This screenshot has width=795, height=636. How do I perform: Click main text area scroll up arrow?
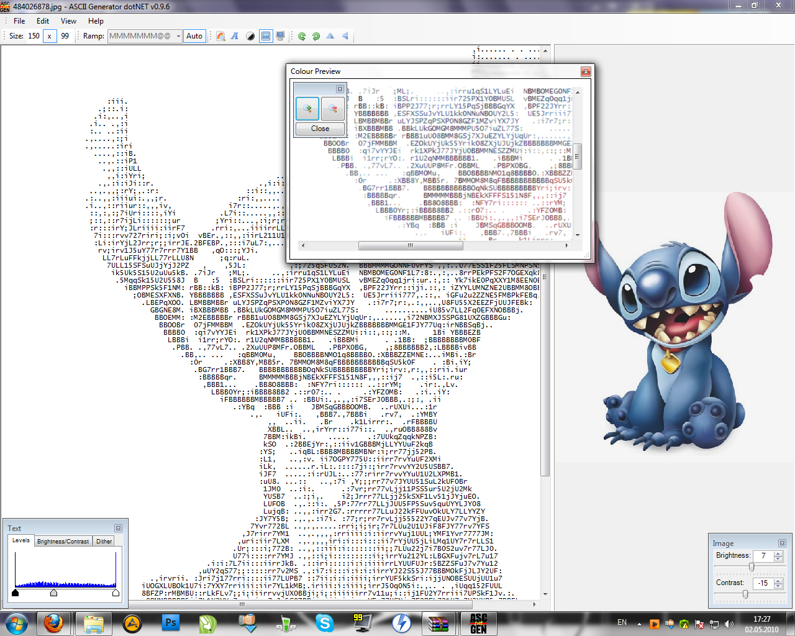[545, 50]
